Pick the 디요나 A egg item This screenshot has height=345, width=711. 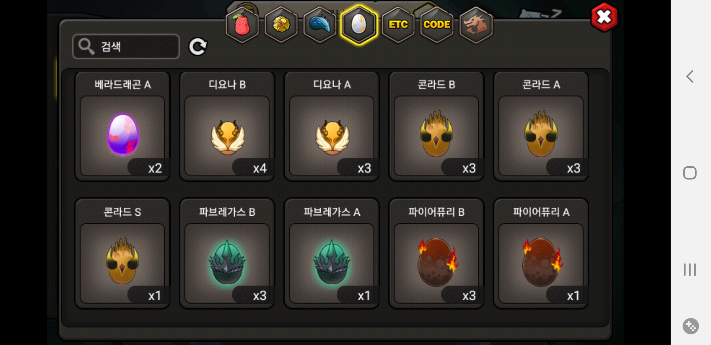[332, 126]
